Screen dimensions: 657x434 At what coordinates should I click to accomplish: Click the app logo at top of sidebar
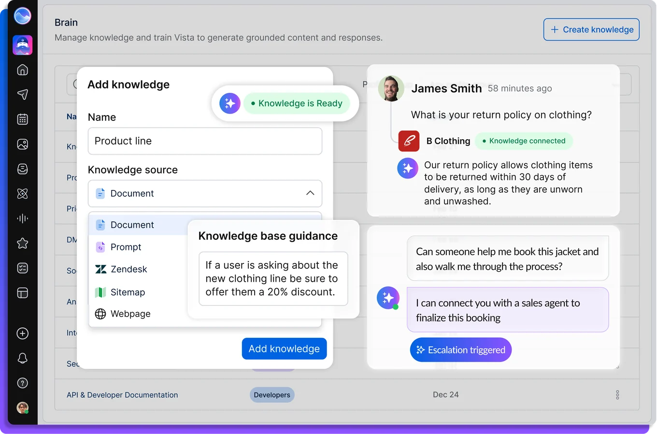point(22,16)
